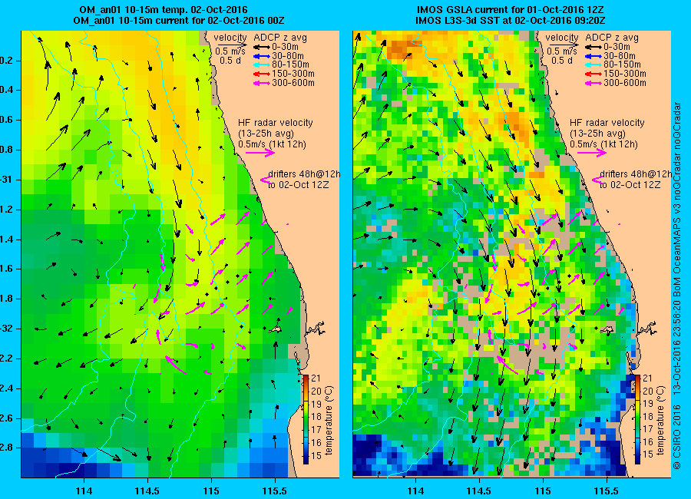This screenshot has width=691, height=499.
Task: Click the cyan 80-150m arrow in the OM_an01 legend
Action: [x=261, y=64]
